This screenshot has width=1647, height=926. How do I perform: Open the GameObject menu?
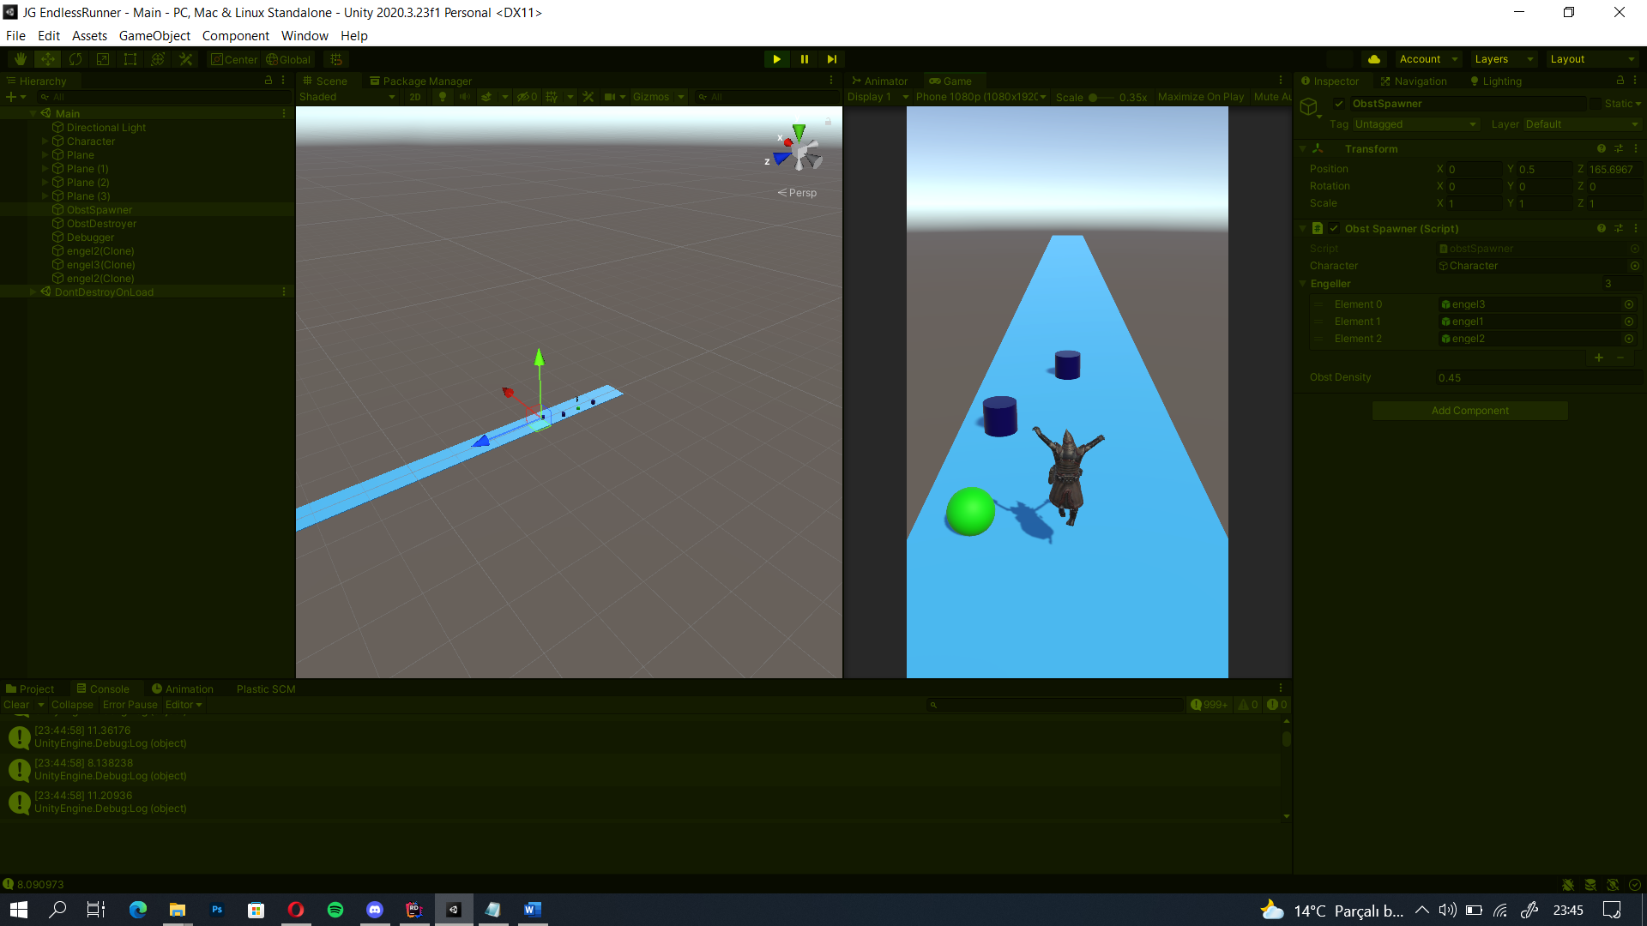click(154, 35)
